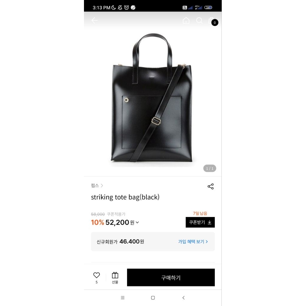Expand the 52,200원 price details chevron

click(137, 222)
